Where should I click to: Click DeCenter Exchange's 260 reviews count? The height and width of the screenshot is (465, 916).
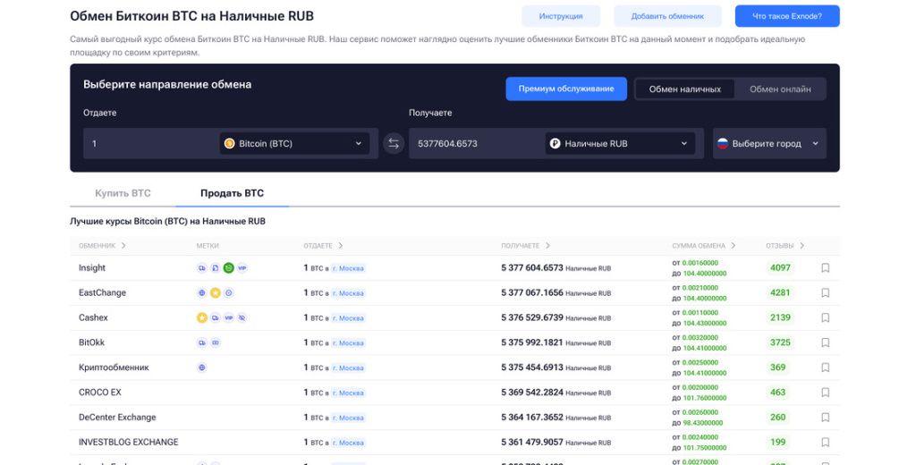tap(777, 418)
